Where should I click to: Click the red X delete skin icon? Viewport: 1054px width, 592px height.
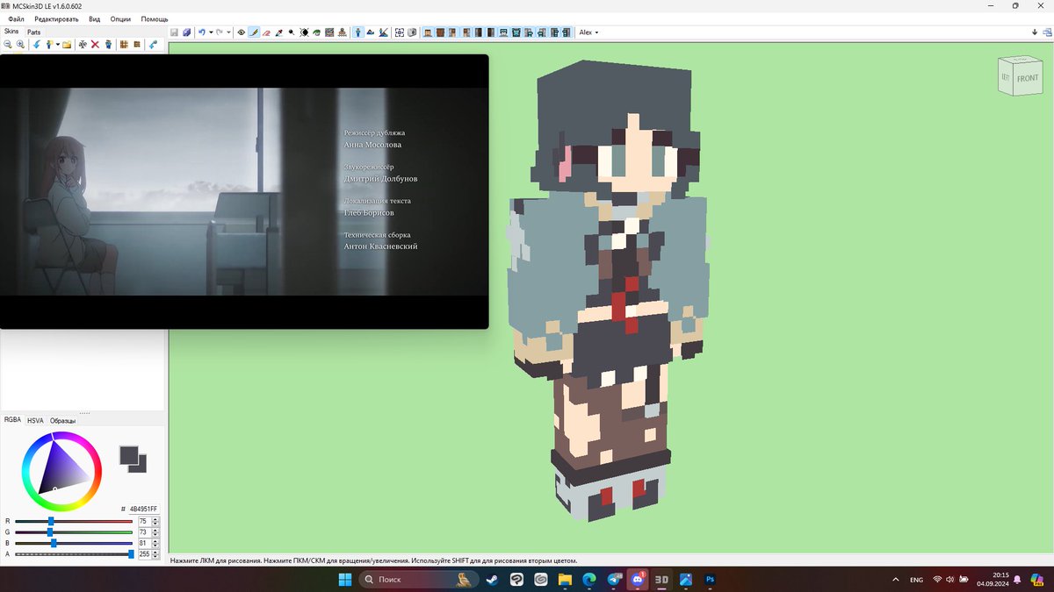pos(95,44)
